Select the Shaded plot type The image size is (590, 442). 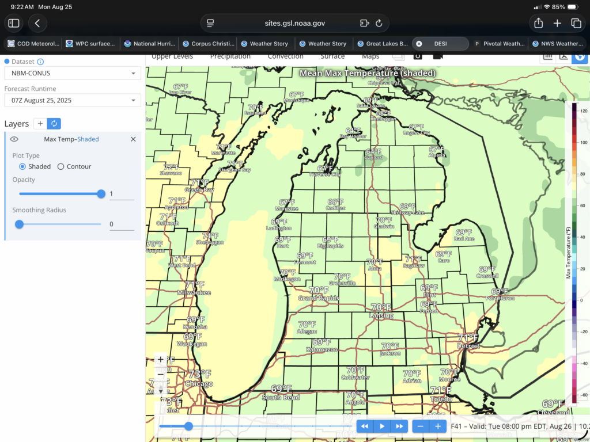(x=22, y=166)
